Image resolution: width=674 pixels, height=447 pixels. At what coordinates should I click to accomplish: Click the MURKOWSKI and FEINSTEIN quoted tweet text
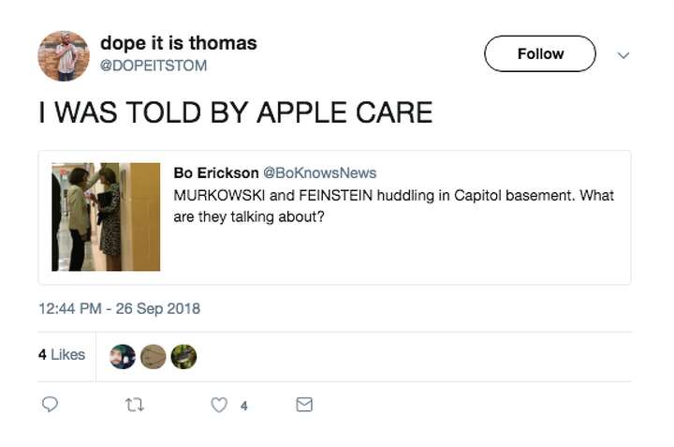(393, 205)
